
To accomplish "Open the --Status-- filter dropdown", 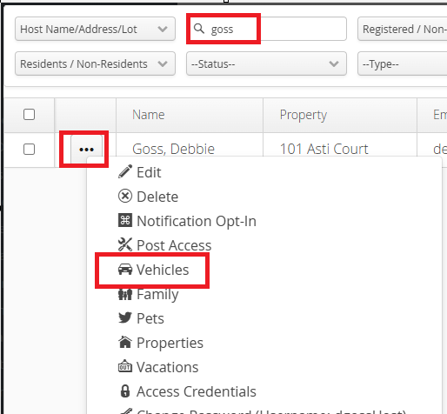I will 266,63.
